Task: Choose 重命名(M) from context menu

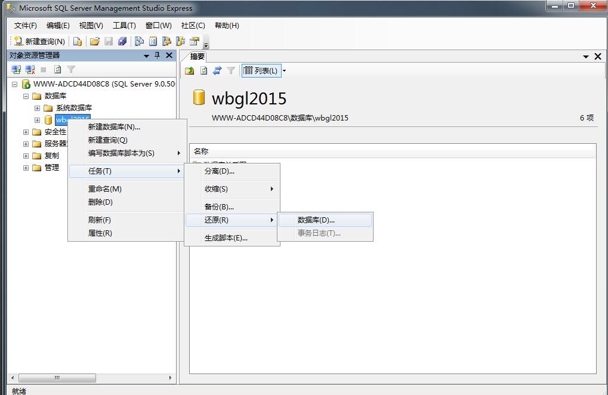Action: [126, 189]
